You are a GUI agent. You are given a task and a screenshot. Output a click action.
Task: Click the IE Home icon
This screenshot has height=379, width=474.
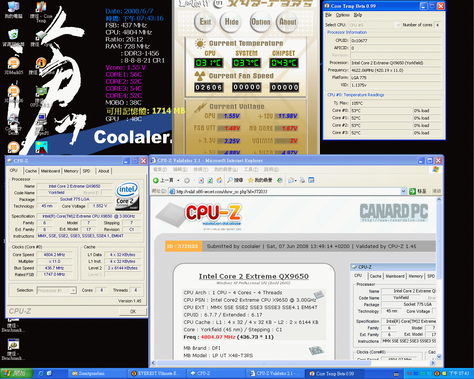pyautogui.click(x=219, y=180)
